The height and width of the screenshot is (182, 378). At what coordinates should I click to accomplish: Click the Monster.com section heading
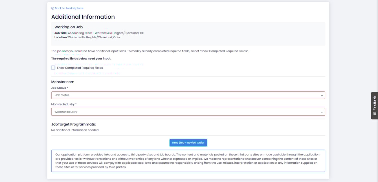tap(63, 82)
